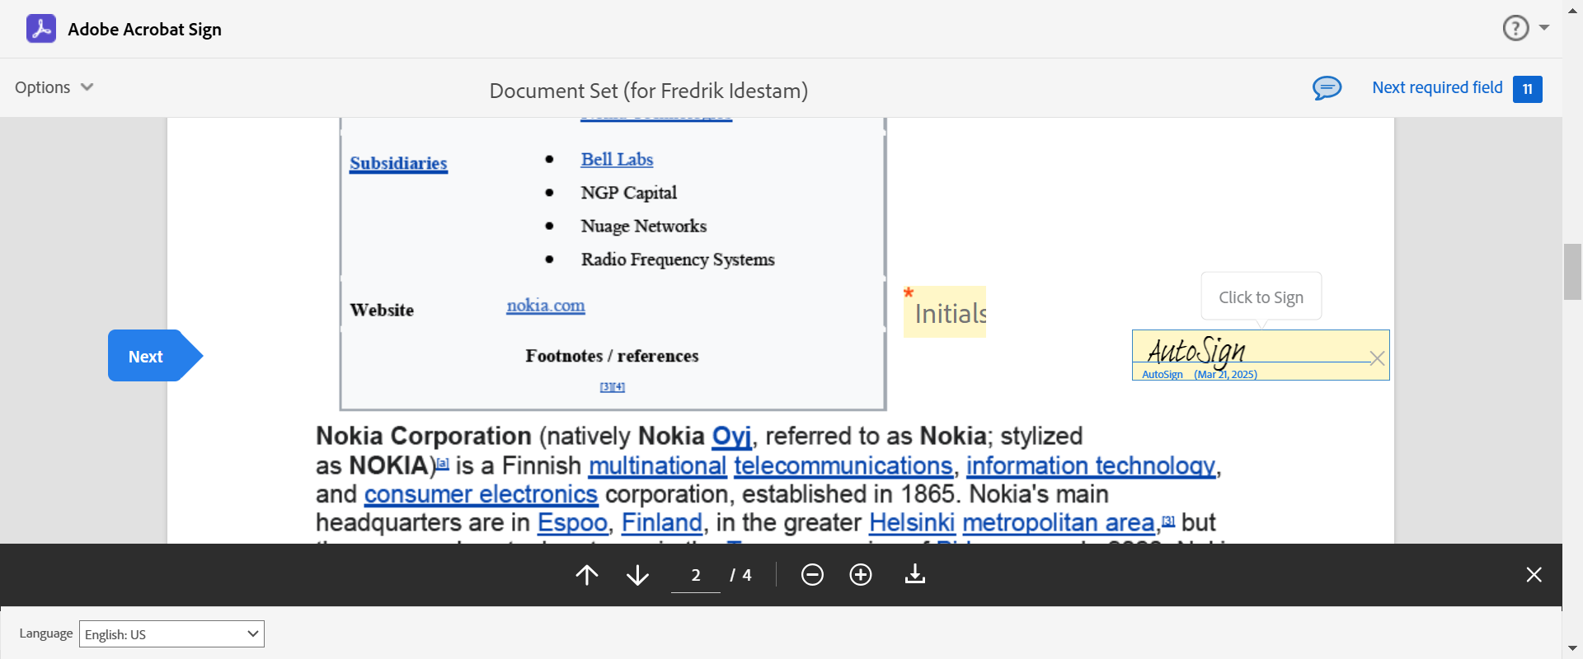Close the bottom page toolbar

click(x=1534, y=575)
